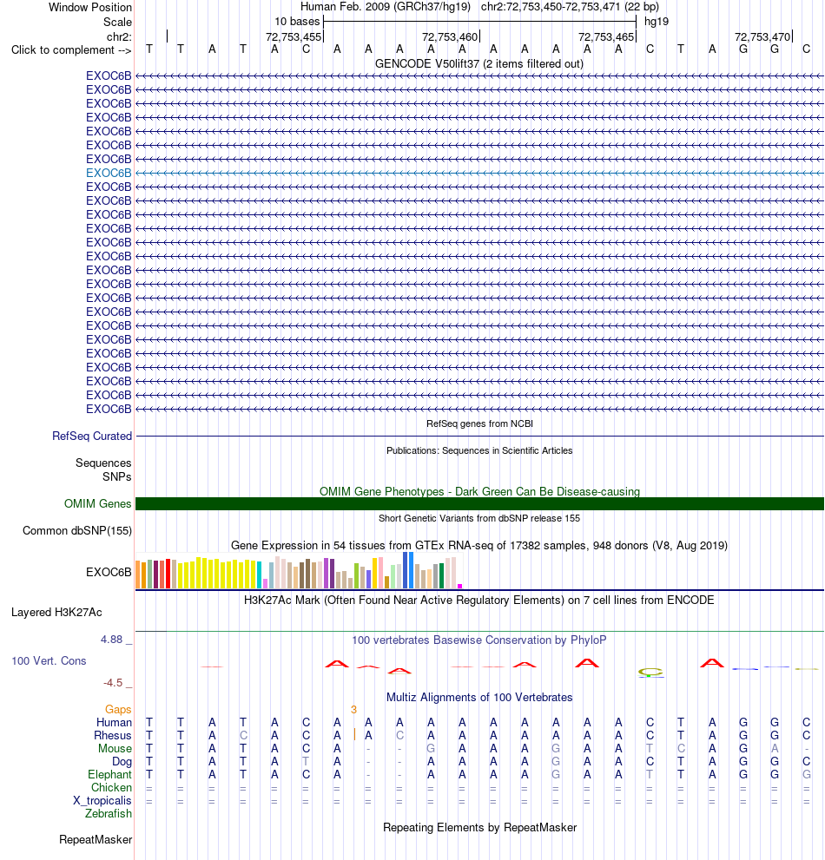Click the Dog alignment row label

122,762
